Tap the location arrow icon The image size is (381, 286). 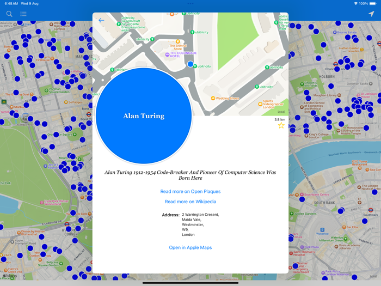[x=371, y=14]
